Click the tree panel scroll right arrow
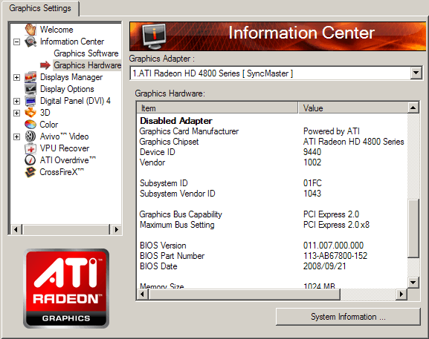The image size is (429, 339). pyautogui.click(x=116, y=229)
